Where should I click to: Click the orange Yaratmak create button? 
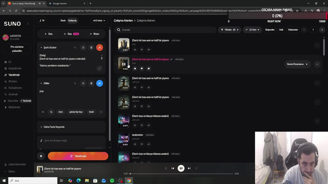coord(78,156)
